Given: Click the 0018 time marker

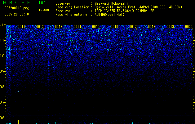Looking at the screenshot, I should pos(152,27).
